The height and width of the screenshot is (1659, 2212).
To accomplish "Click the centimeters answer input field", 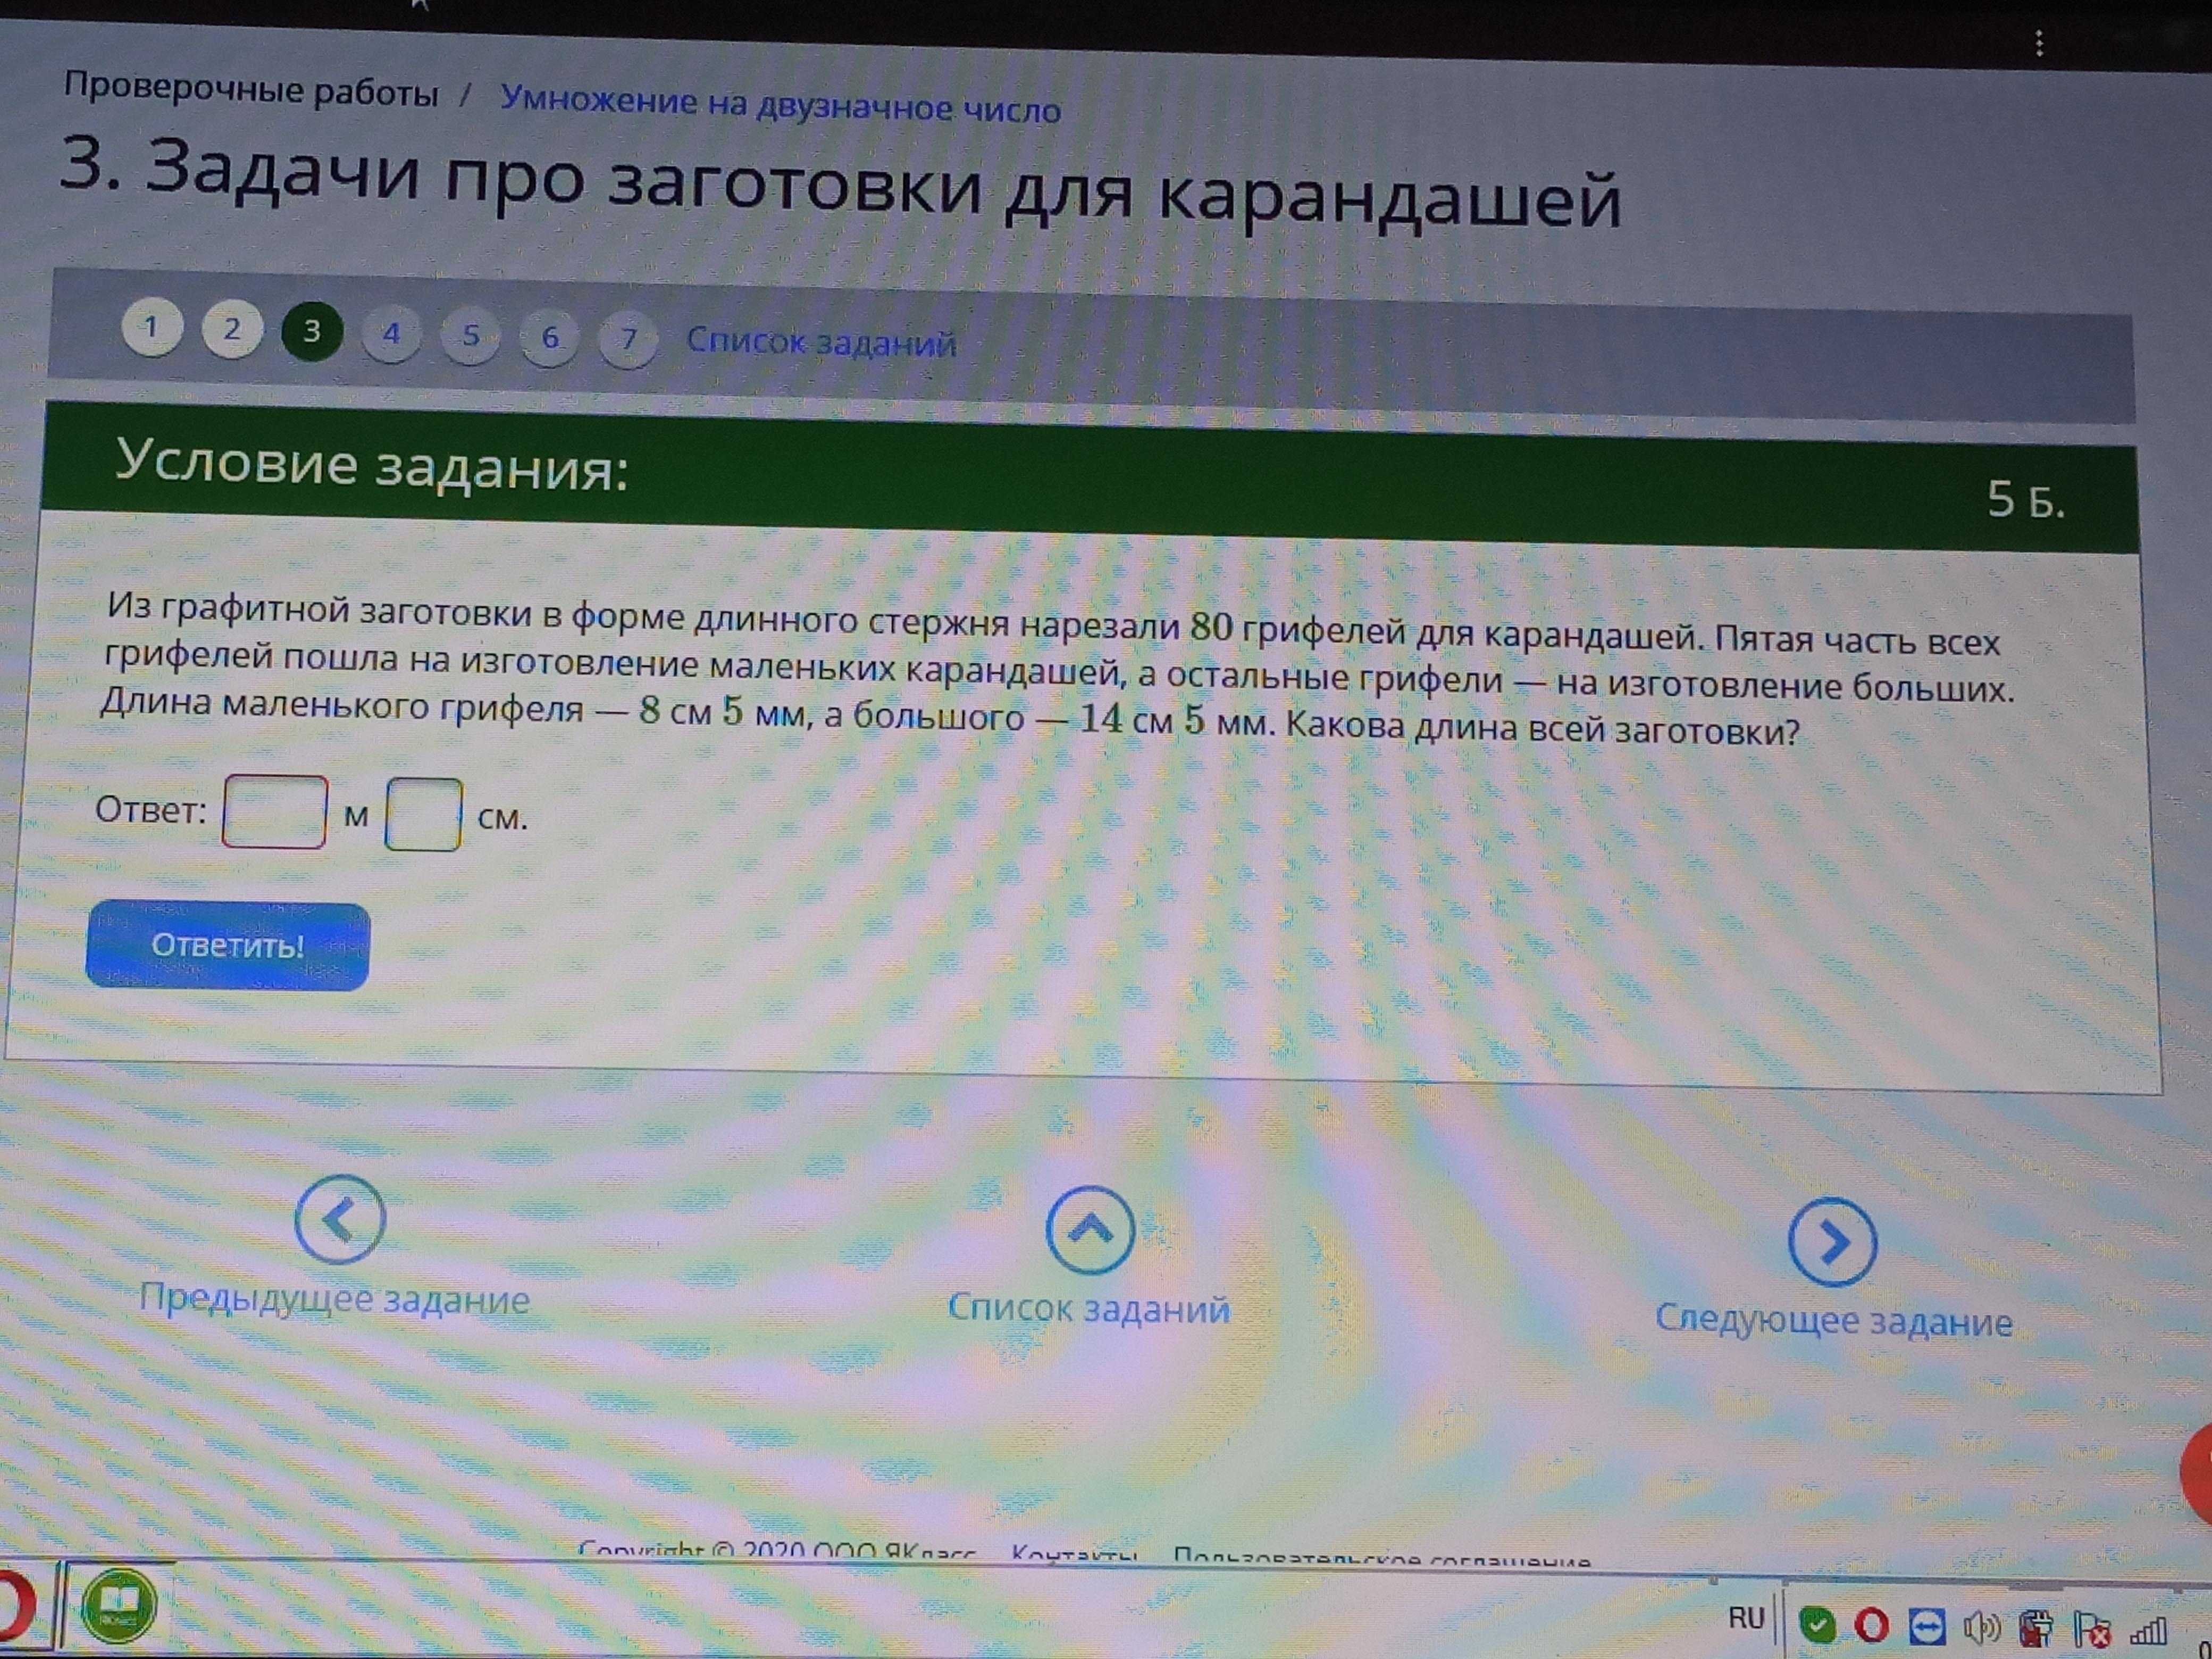I will [x=423, y=815].
